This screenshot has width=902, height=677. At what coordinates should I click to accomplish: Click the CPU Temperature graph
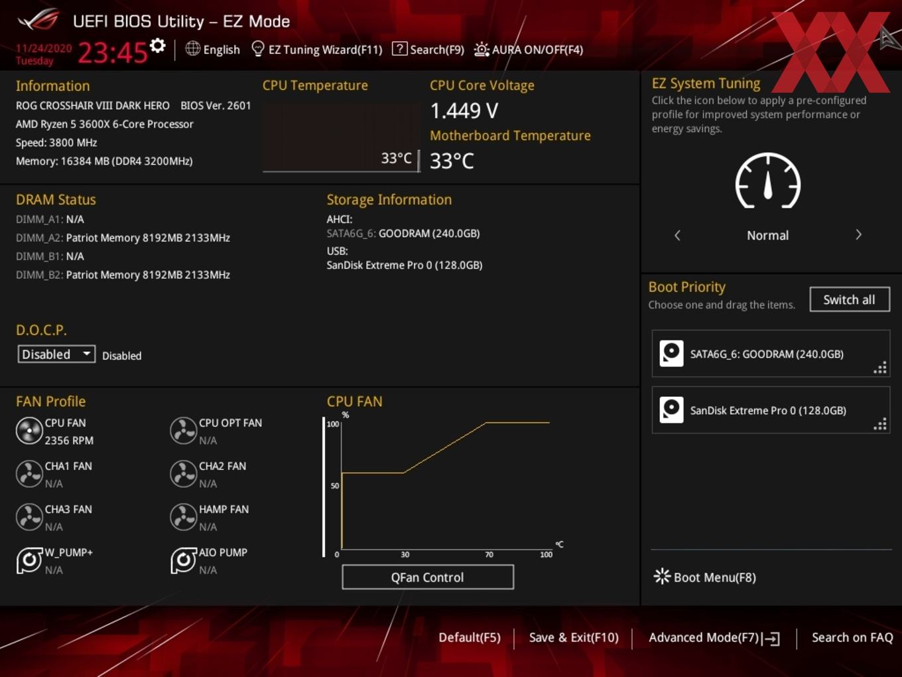coord(342,137)
